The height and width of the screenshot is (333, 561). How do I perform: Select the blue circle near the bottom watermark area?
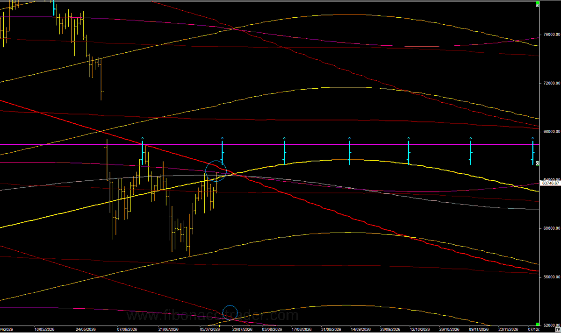230,312
